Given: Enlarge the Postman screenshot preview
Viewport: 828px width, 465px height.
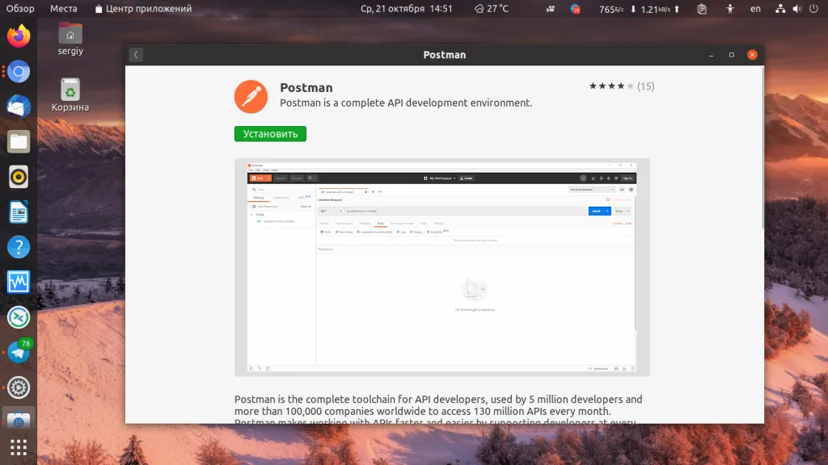Looking at the screenshot, I should (442, 267).
